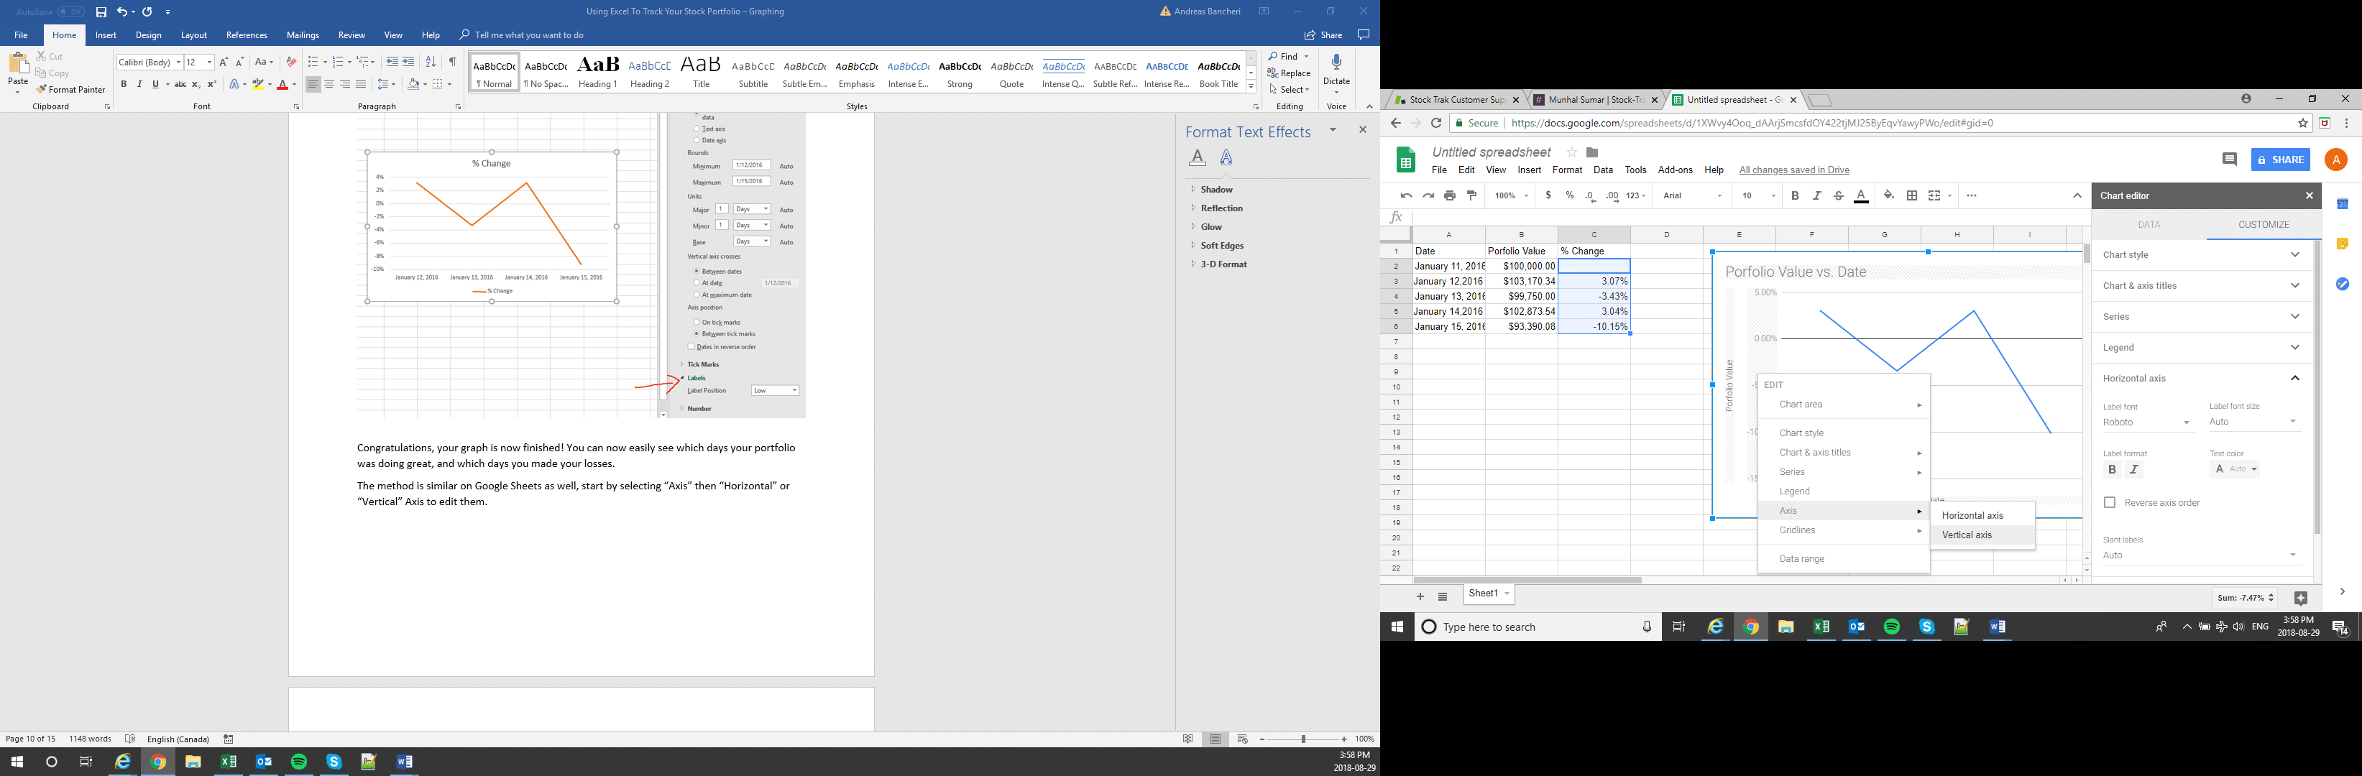Screen dimensions: 2362x776
Task: Center-align the paragraph in Word
Action: (x=329, y=84)
